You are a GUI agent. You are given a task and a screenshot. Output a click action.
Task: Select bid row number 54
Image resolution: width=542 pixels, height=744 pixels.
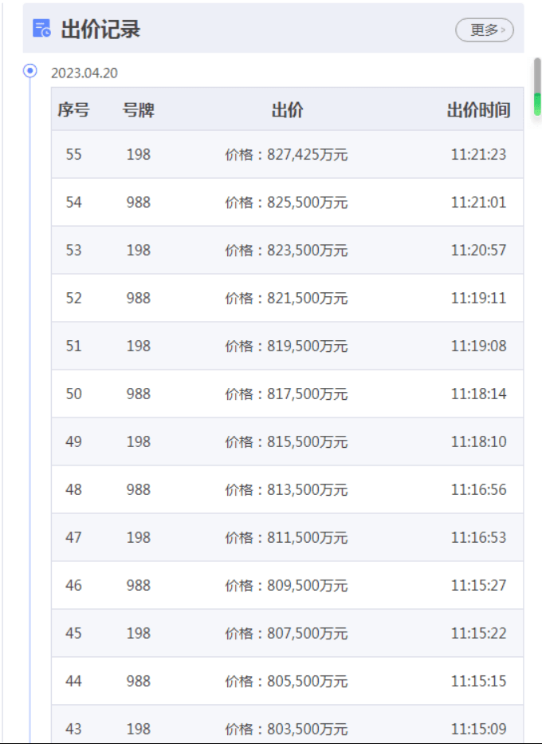pos(73,203)
